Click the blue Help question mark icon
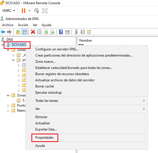 [x=61, y=32]
